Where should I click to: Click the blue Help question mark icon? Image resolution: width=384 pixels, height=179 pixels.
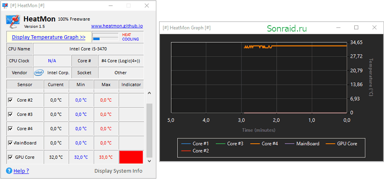pos(9,171)
